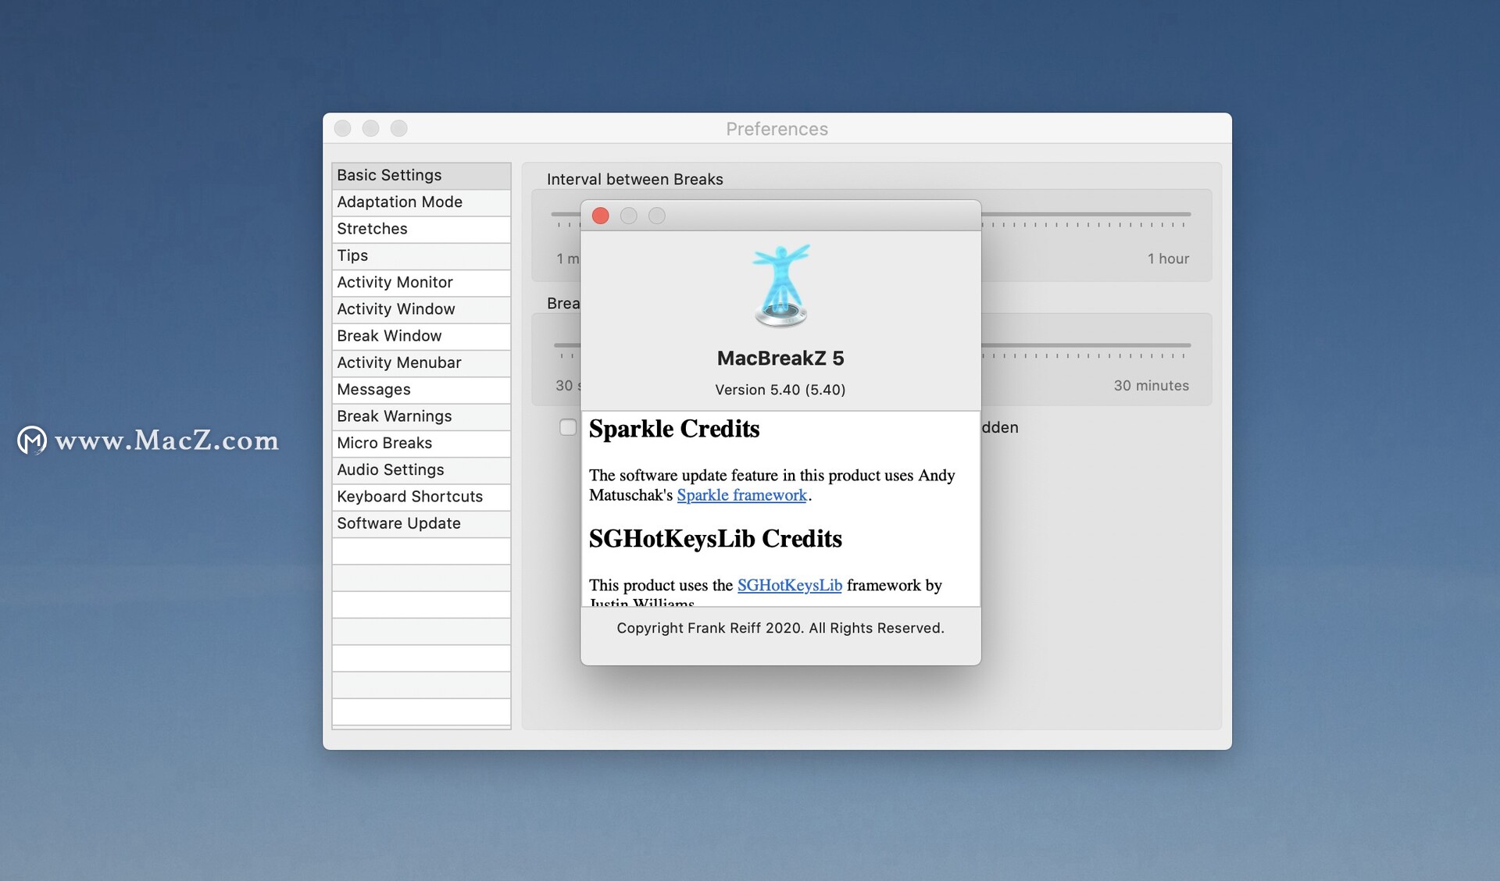Select Software Update in the list
The image size is (1500, 881).
[421, 524]
